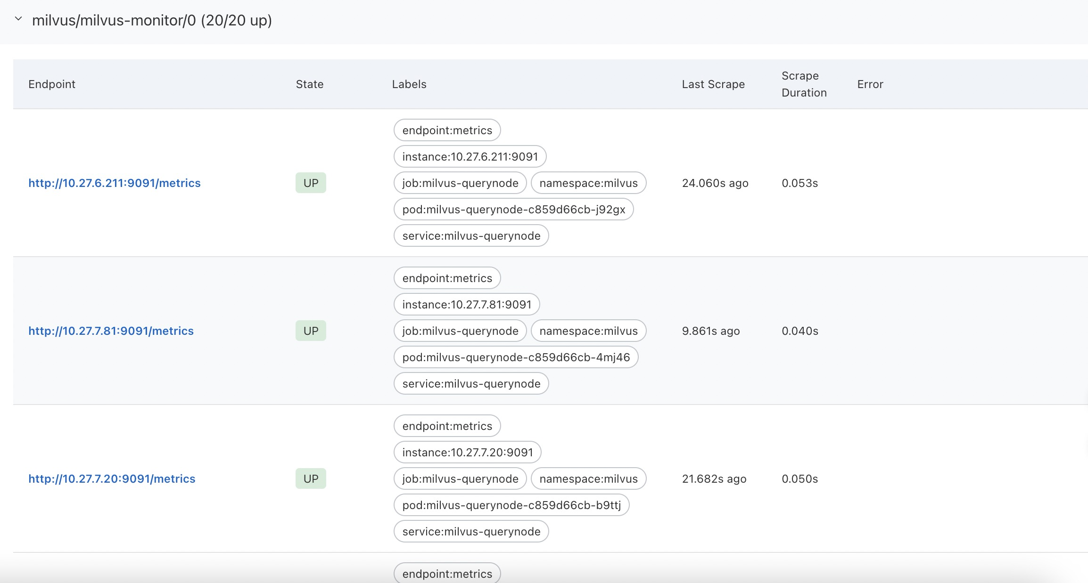Click the UP badge for 10.27.7.81
1088x583 pixels.
[x=311, y=331]
